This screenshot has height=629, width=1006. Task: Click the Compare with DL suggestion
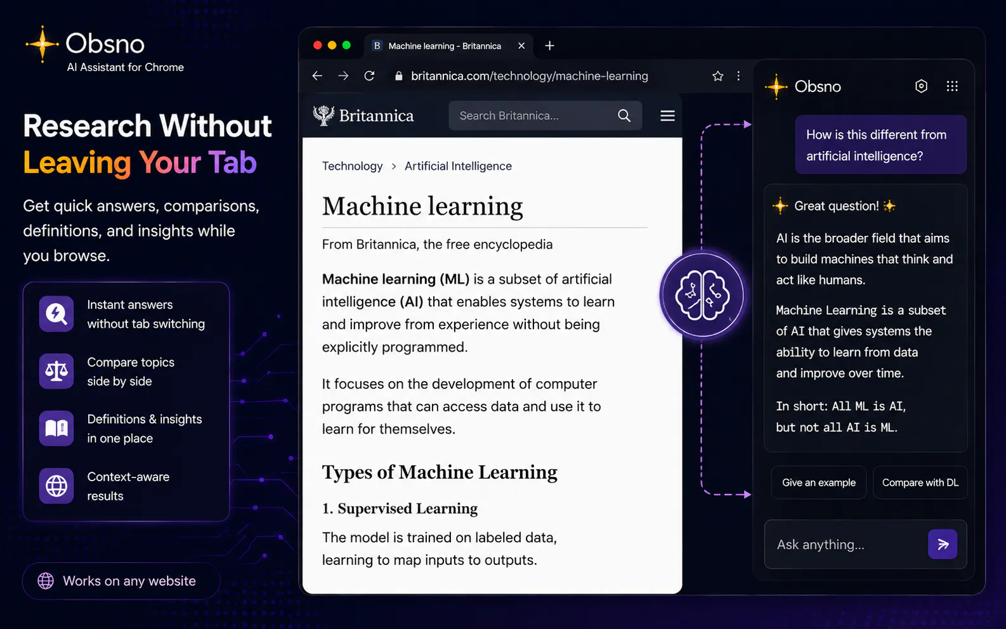[x=920, y=483]
